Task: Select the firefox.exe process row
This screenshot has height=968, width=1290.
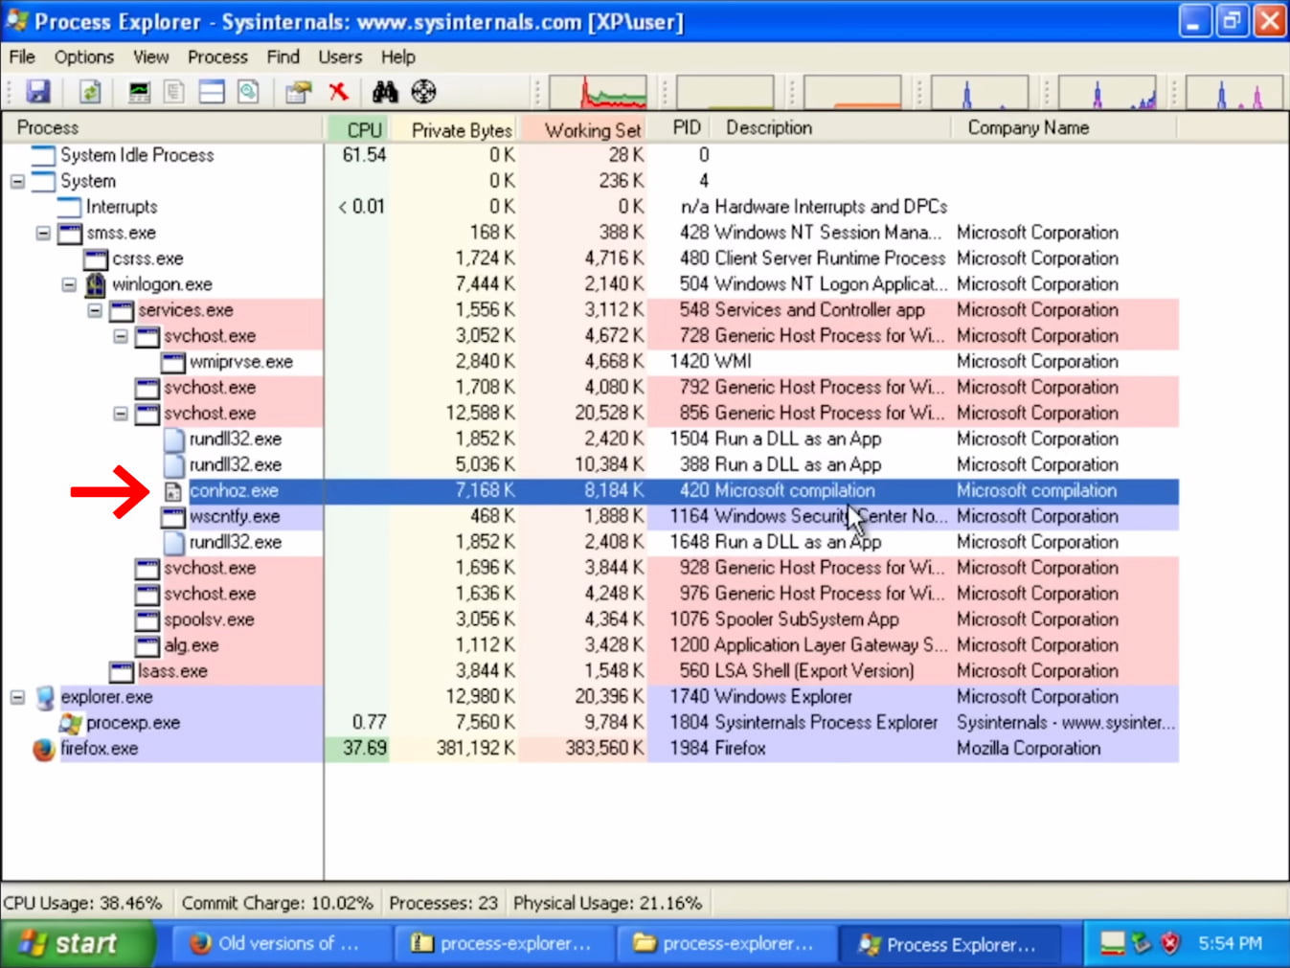Action: tap(590, 749)
